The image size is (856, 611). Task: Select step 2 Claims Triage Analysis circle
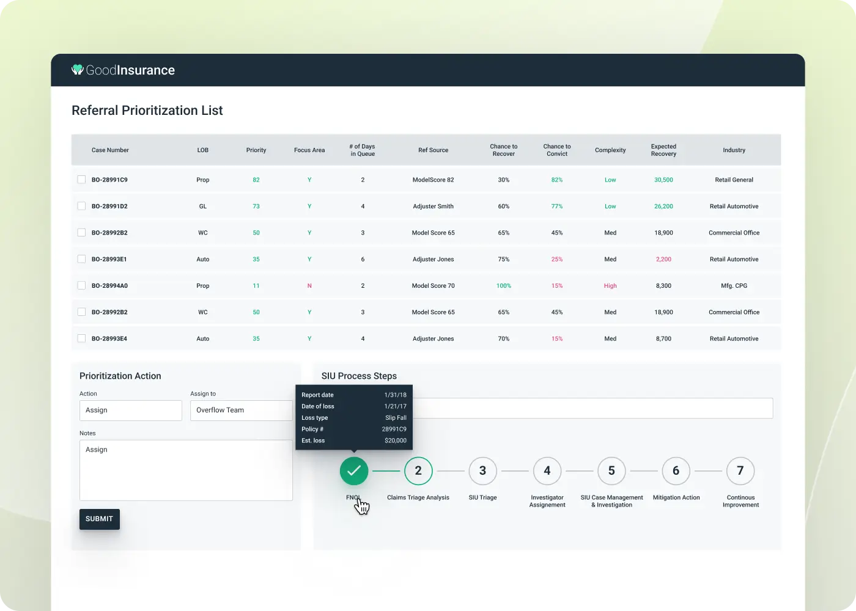[418, 470]
